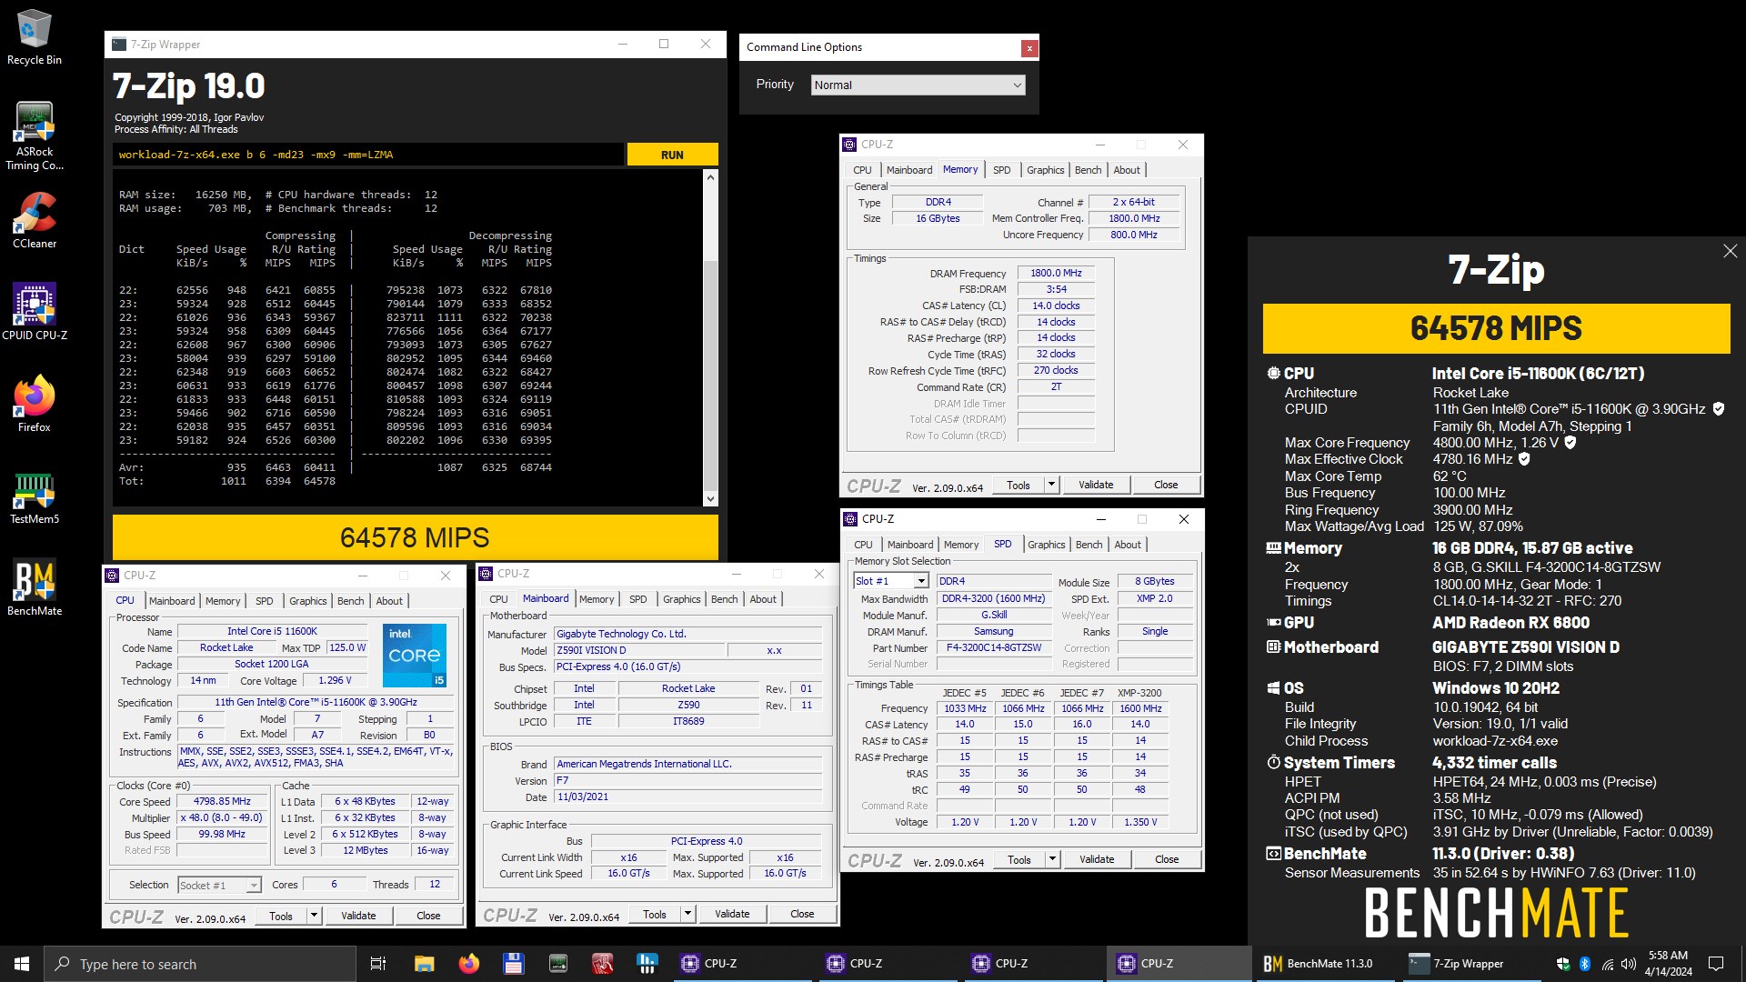Click Tools button in CPU-Z CPU window
1746x982 pixels.
click(x=281, y=916)
